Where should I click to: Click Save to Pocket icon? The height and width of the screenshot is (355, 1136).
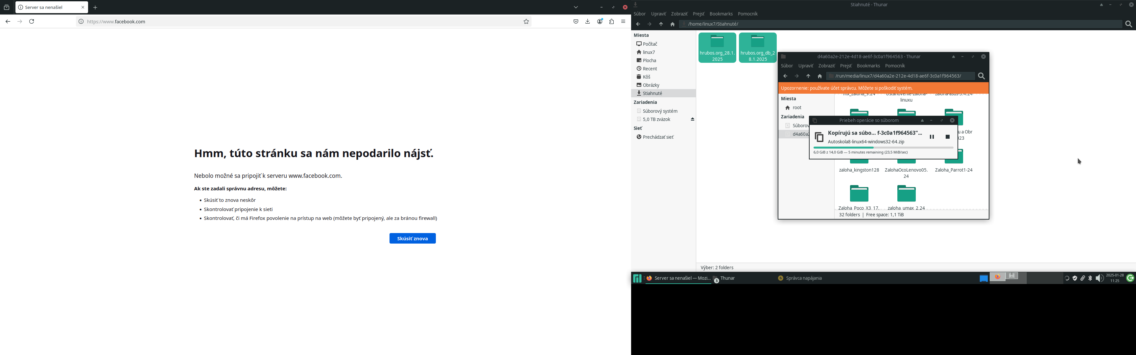click(576, 22)
